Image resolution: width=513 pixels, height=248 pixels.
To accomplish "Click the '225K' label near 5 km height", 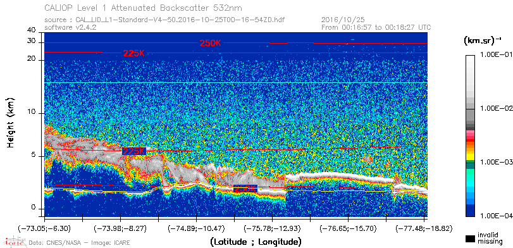I will (134, 151).
